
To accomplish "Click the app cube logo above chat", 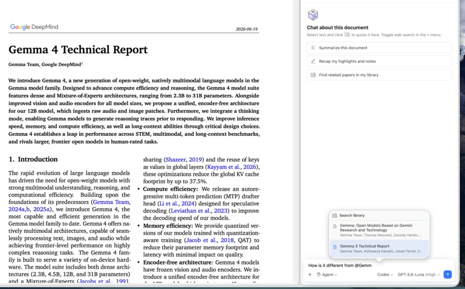I will coord(313,14).
